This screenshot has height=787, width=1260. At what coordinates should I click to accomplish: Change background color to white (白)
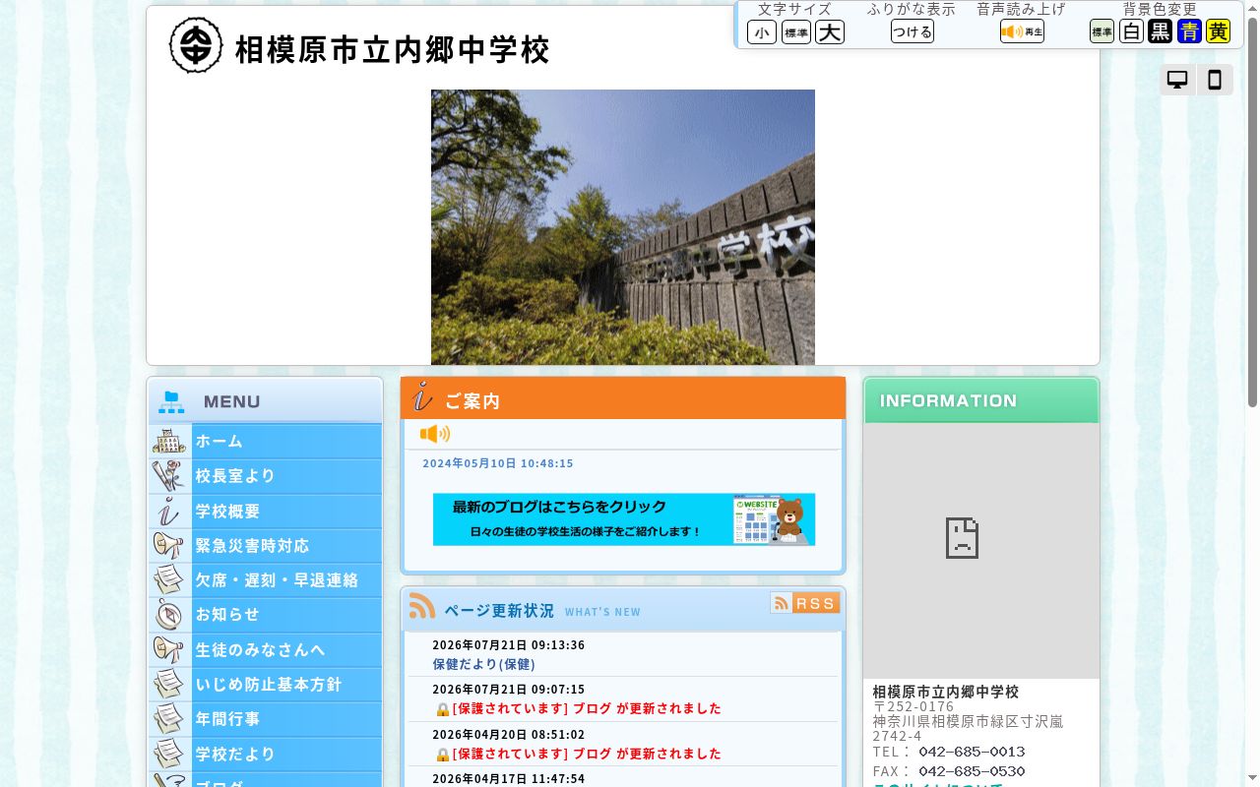click(1131, 31)
